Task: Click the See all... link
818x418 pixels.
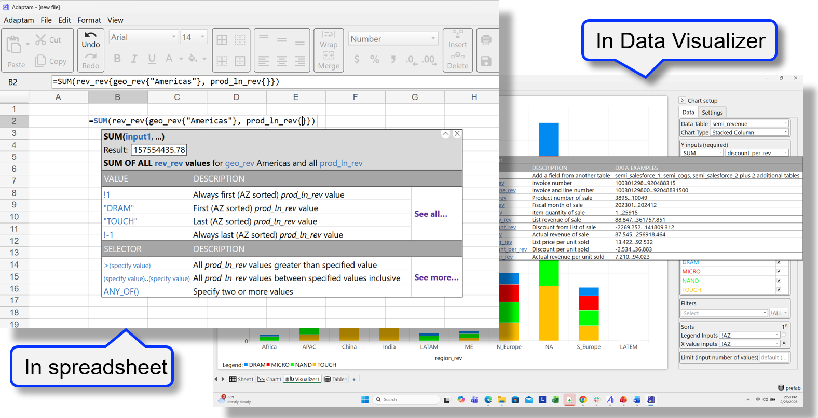Action: [x=431, y=214]
